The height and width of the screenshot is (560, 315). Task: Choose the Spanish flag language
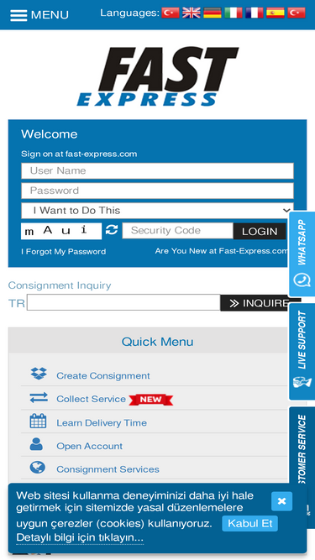point(276,13)
